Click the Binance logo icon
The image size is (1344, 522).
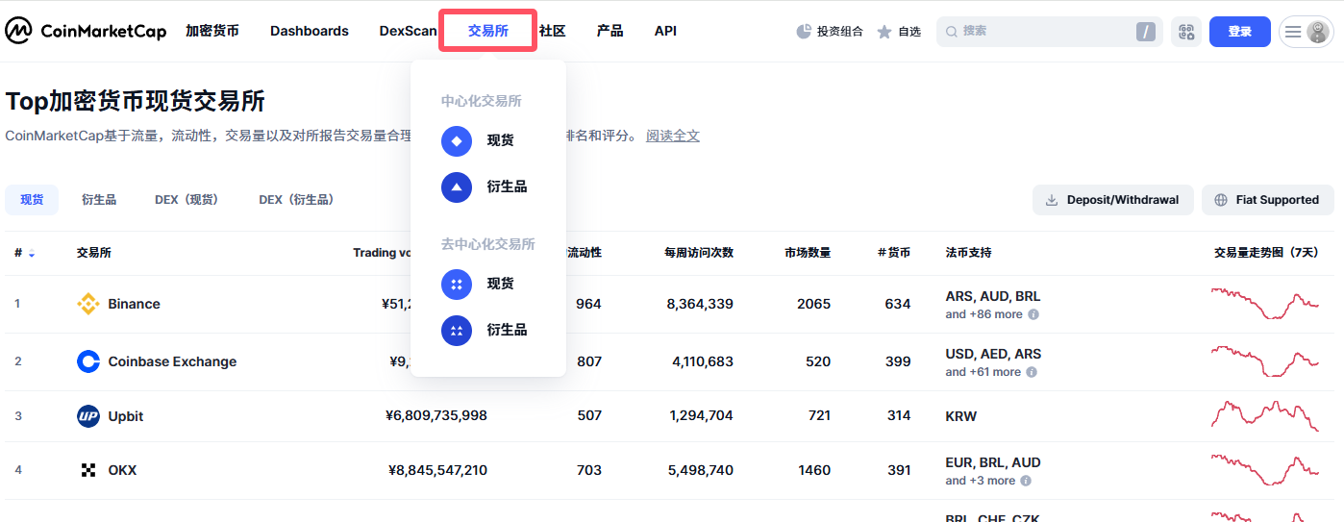pos(88,304)
